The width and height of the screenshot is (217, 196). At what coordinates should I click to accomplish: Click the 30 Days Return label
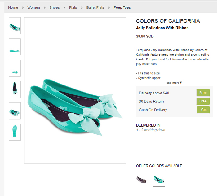pos(151,101)
